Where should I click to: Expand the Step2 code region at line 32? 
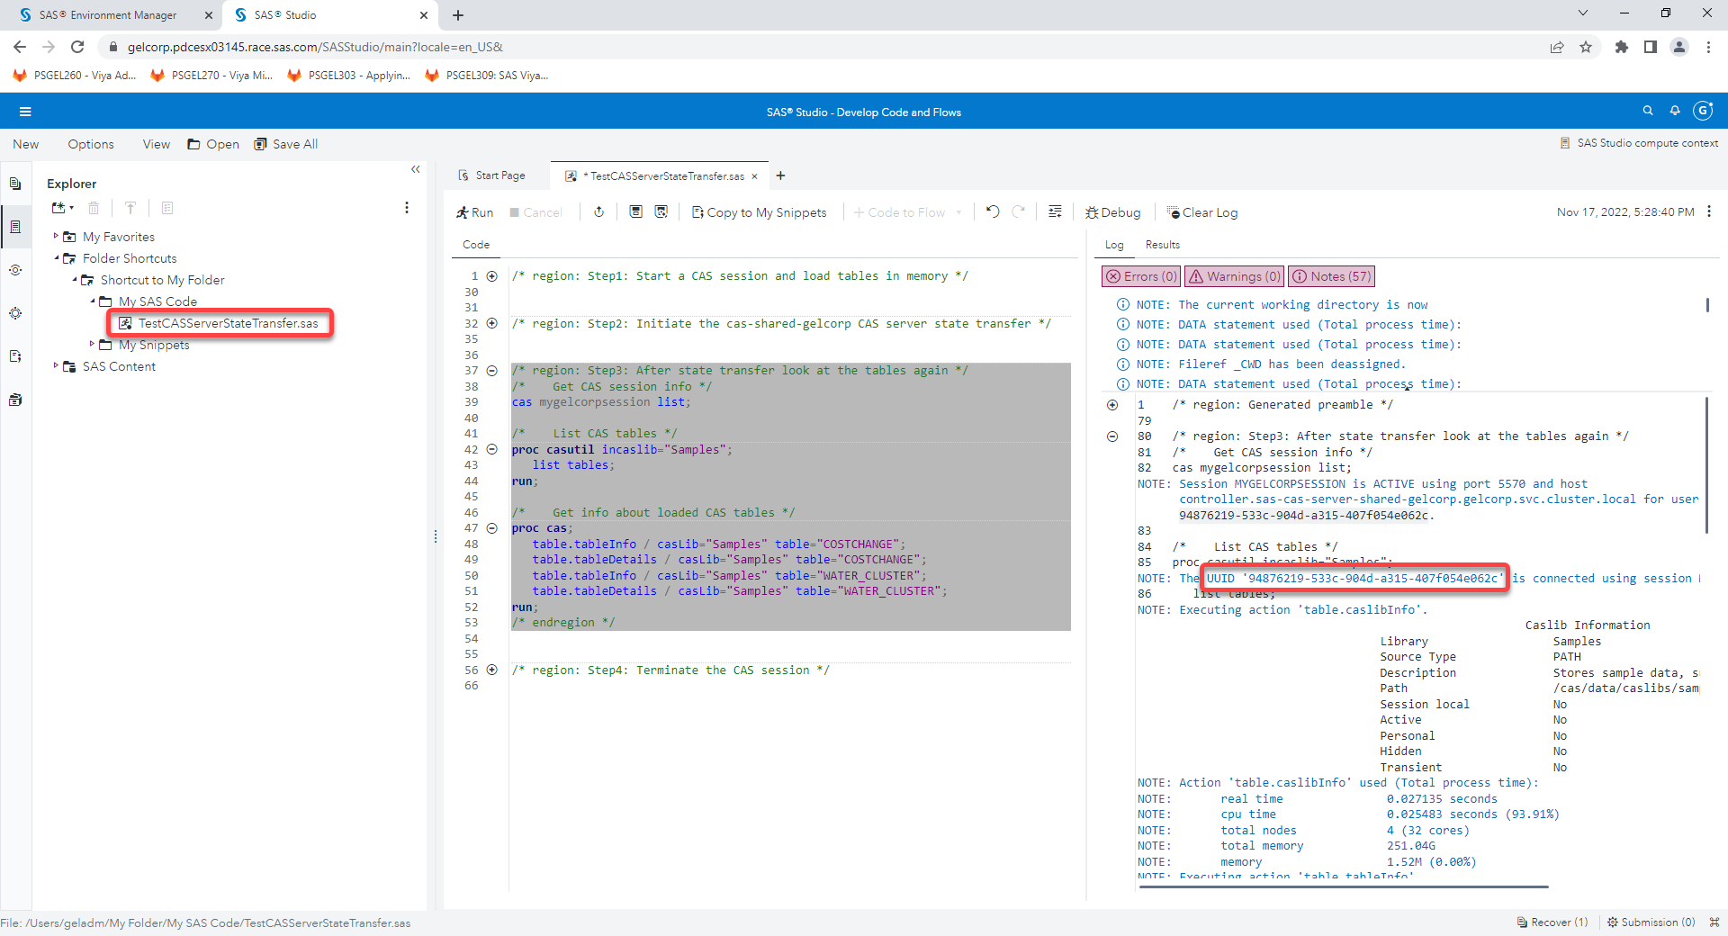(492, 323)
